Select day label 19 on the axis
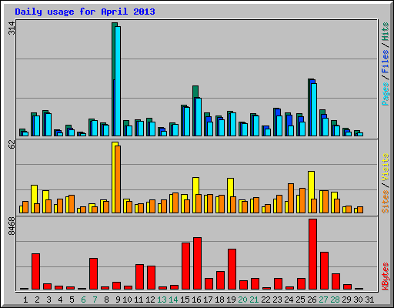 (x=231, y=300)
